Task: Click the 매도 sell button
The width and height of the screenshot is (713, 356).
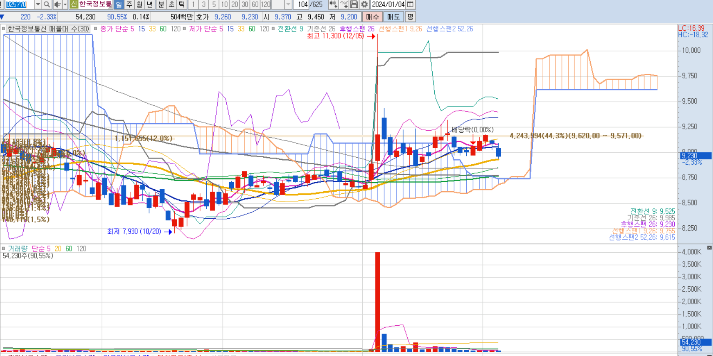Action: [394, 17]
